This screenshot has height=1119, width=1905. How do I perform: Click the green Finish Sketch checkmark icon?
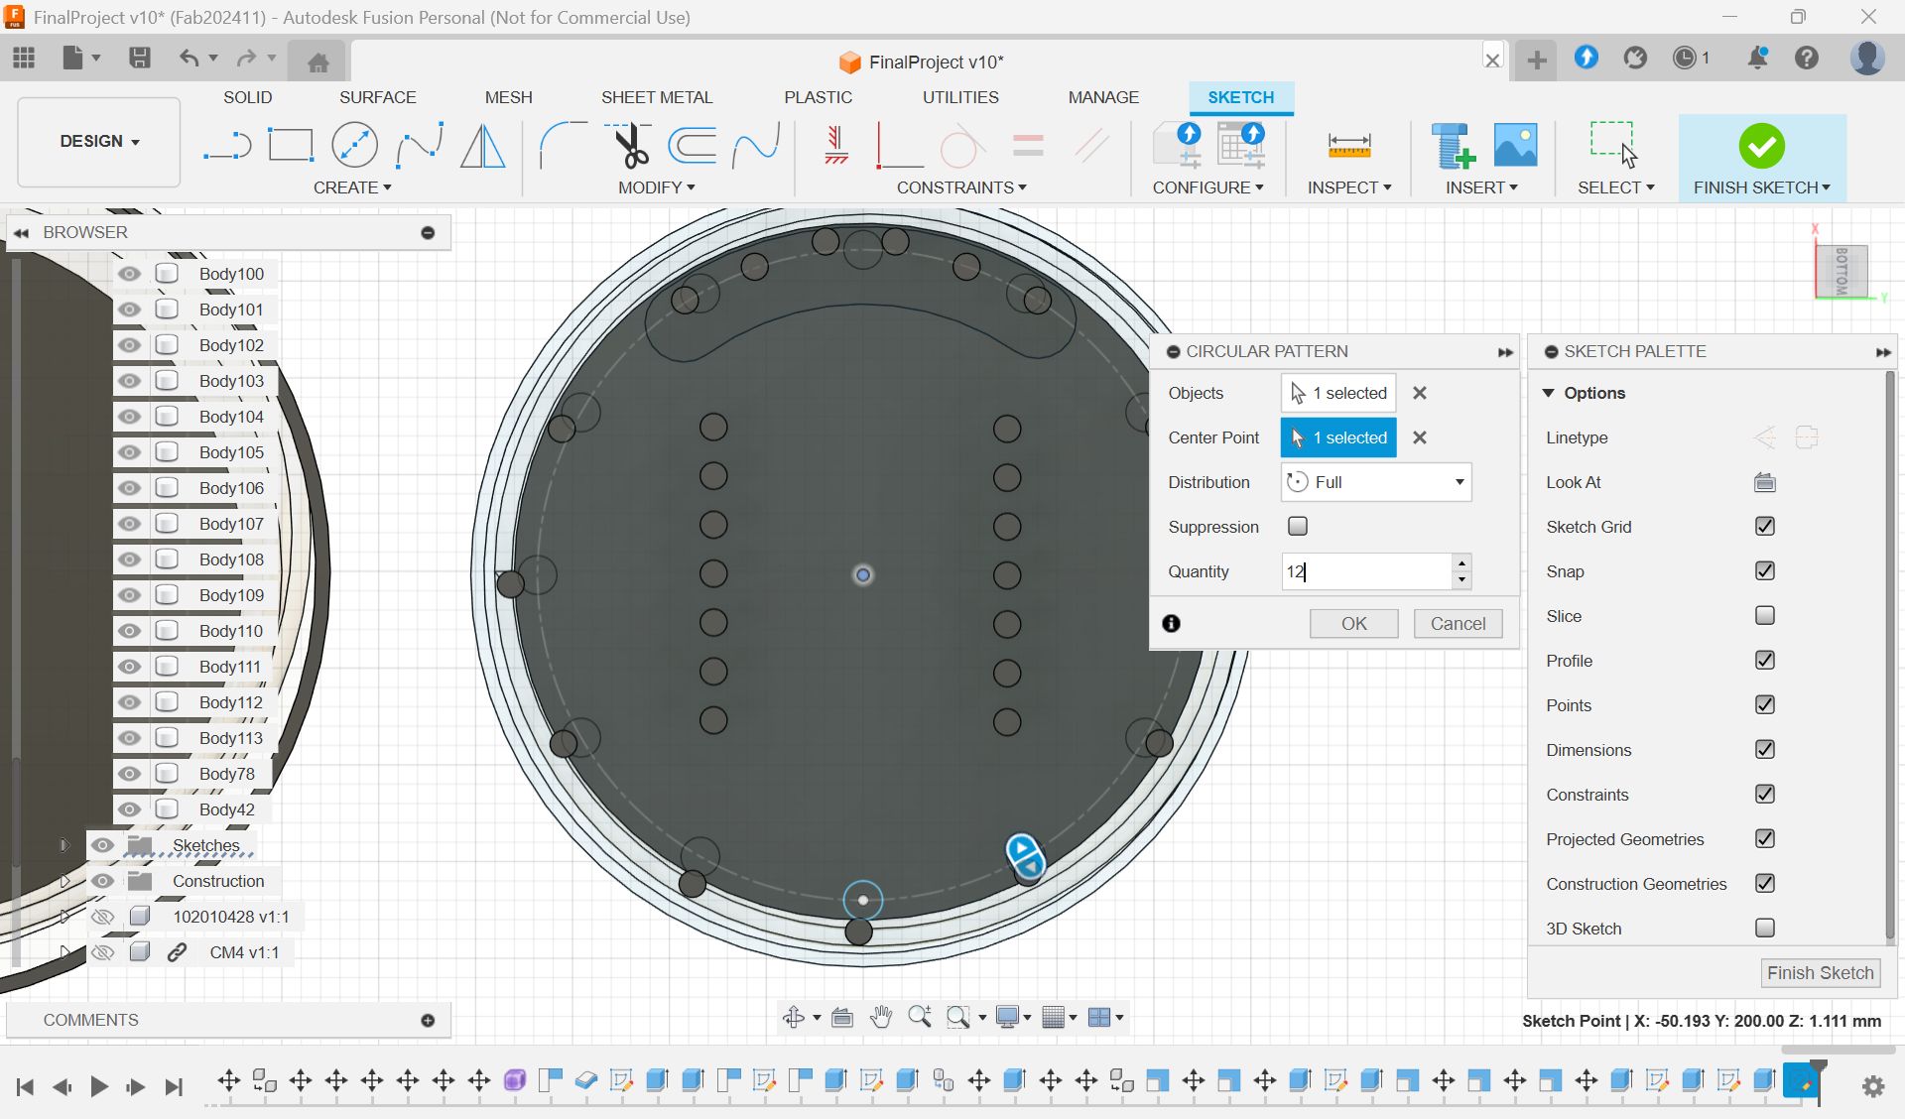coord(1762,146)
